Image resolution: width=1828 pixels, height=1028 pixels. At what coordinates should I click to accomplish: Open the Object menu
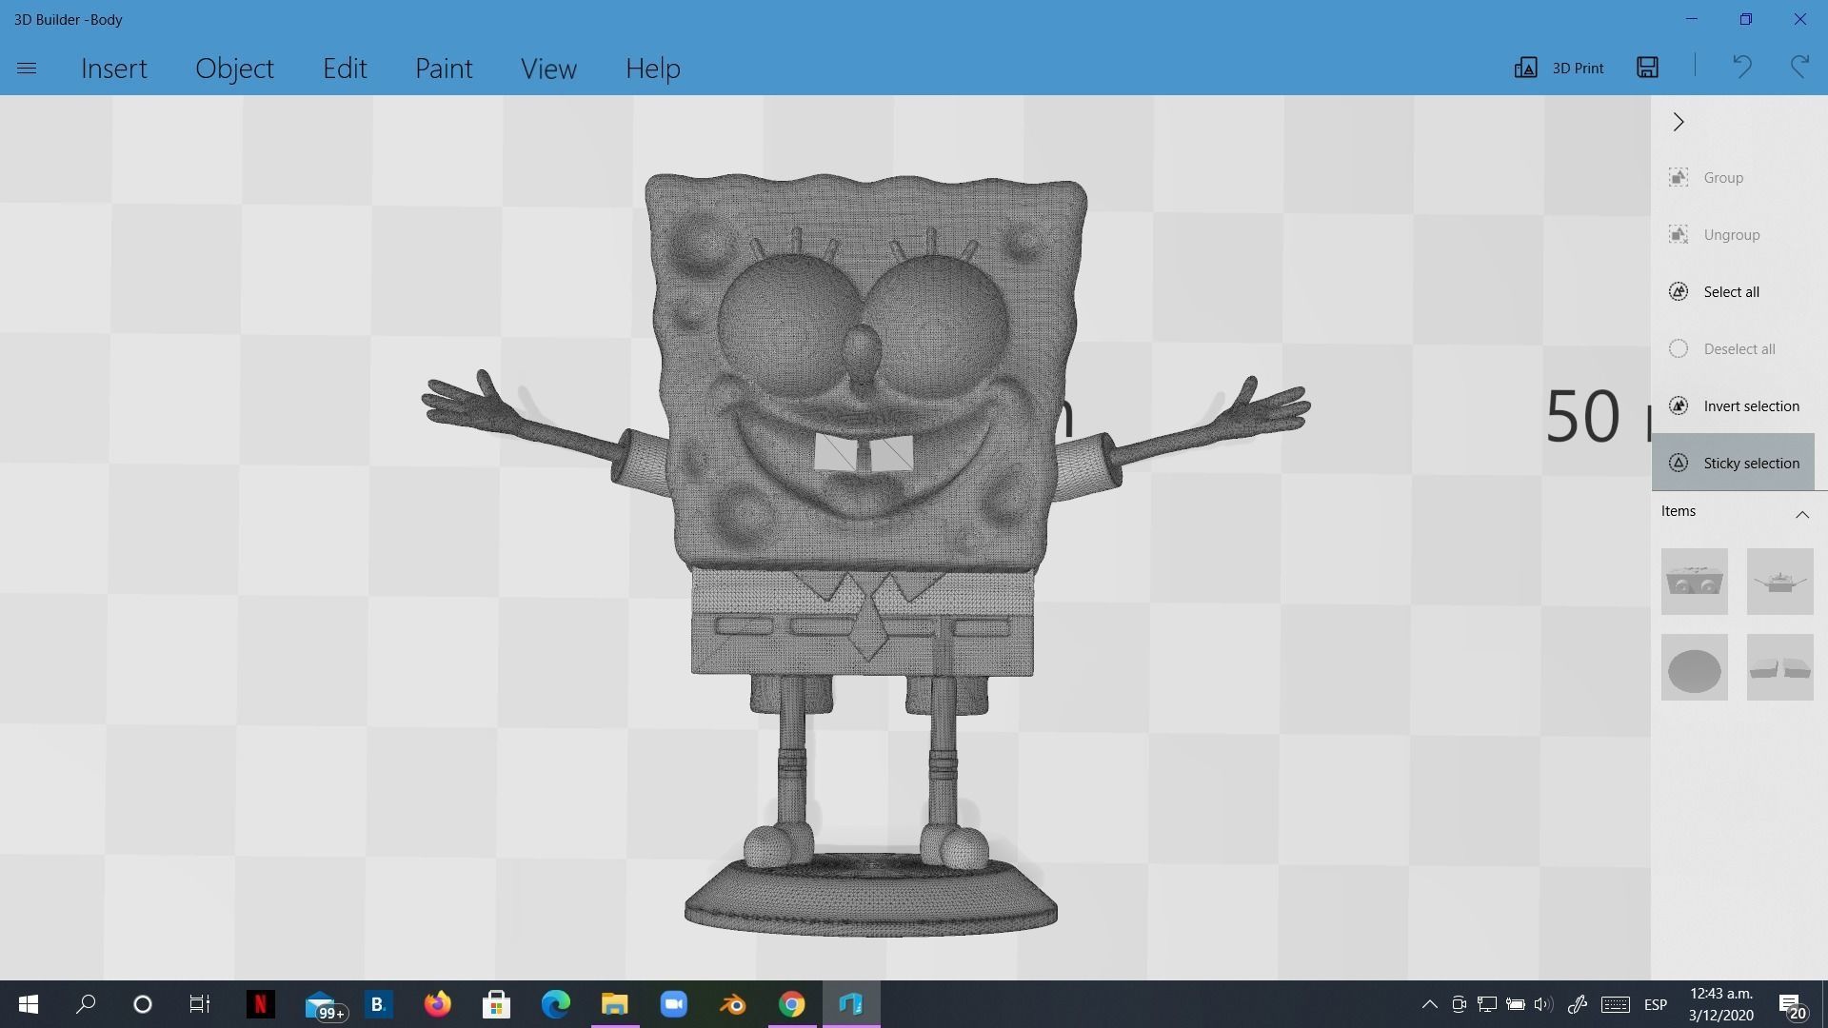pos(234,69)
